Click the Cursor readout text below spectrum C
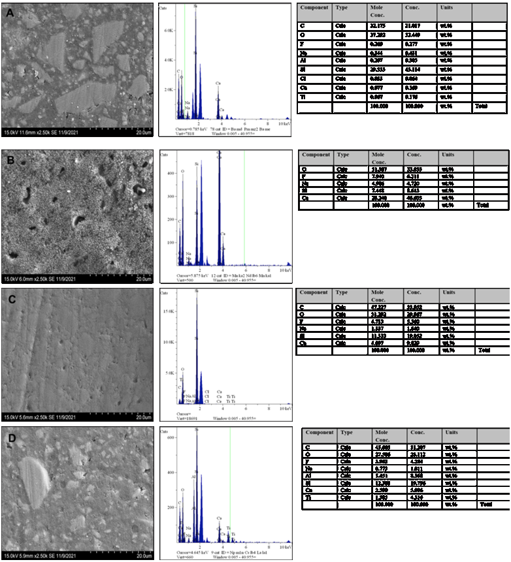 (x=187, y=413)
